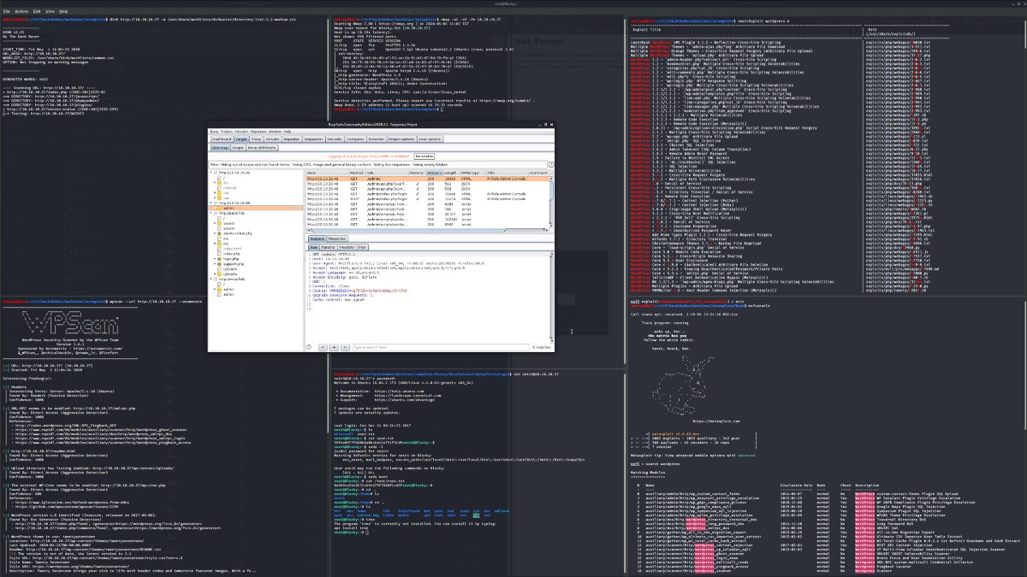Image resolution: width=1027 pixels, height=577 pixels.
Task: Switch to the Proxy tab in Burp
Action: click(256, 139)
